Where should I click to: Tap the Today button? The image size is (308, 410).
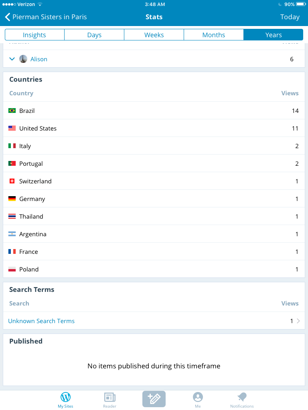pos(290,17)
